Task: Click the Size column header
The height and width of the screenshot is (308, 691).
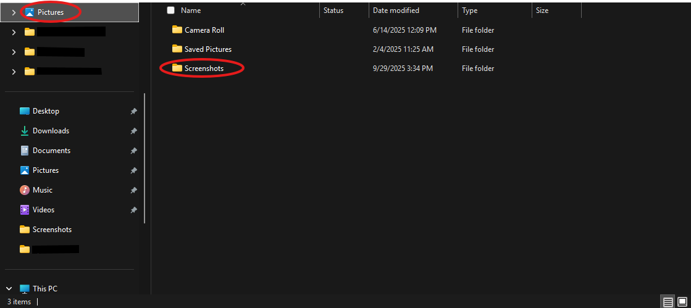Action: 542,10
